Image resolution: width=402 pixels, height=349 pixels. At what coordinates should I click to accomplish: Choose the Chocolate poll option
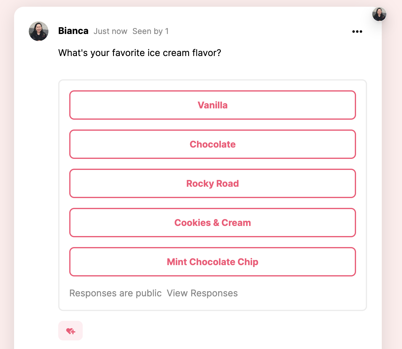tap(213, 144)
